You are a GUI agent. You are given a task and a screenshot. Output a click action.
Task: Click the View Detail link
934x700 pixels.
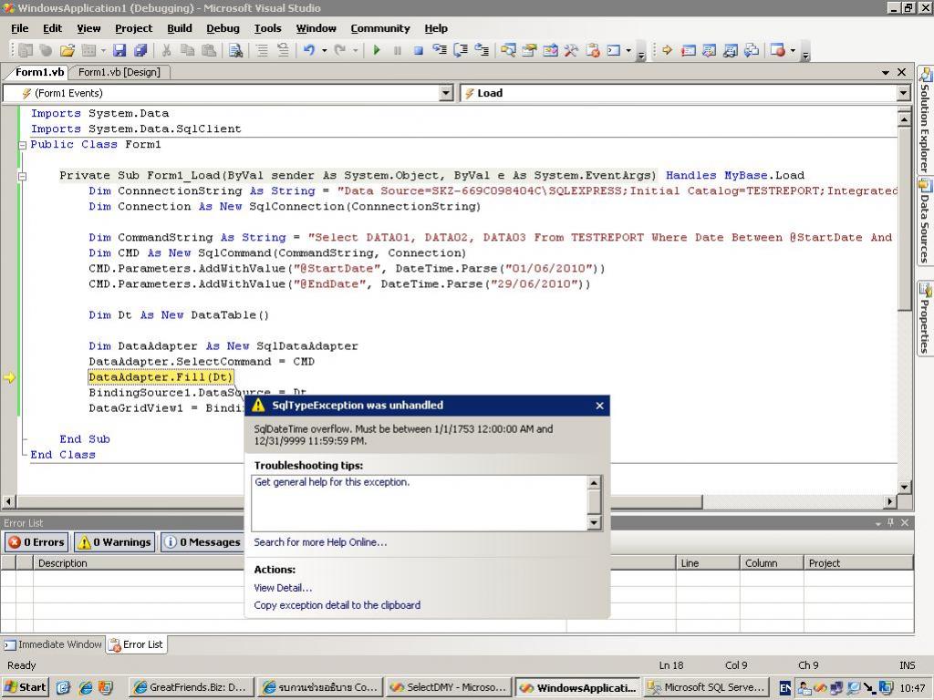pos(283,588)
